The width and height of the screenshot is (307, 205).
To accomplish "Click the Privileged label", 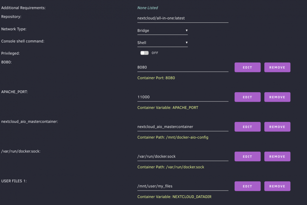I will [x=10, y=53].
